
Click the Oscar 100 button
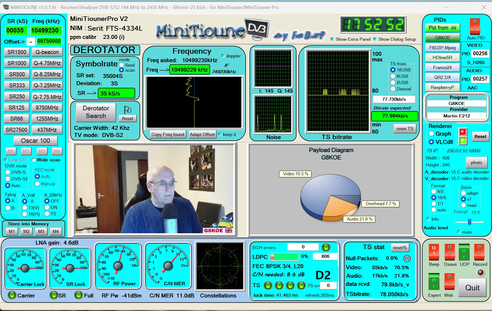click(x=36, y=141)
